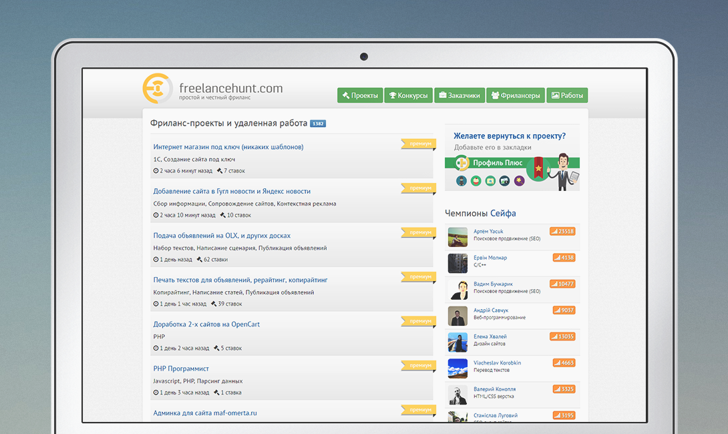
Task: Click the hooded figure round icon in banner
Action: 461,180
